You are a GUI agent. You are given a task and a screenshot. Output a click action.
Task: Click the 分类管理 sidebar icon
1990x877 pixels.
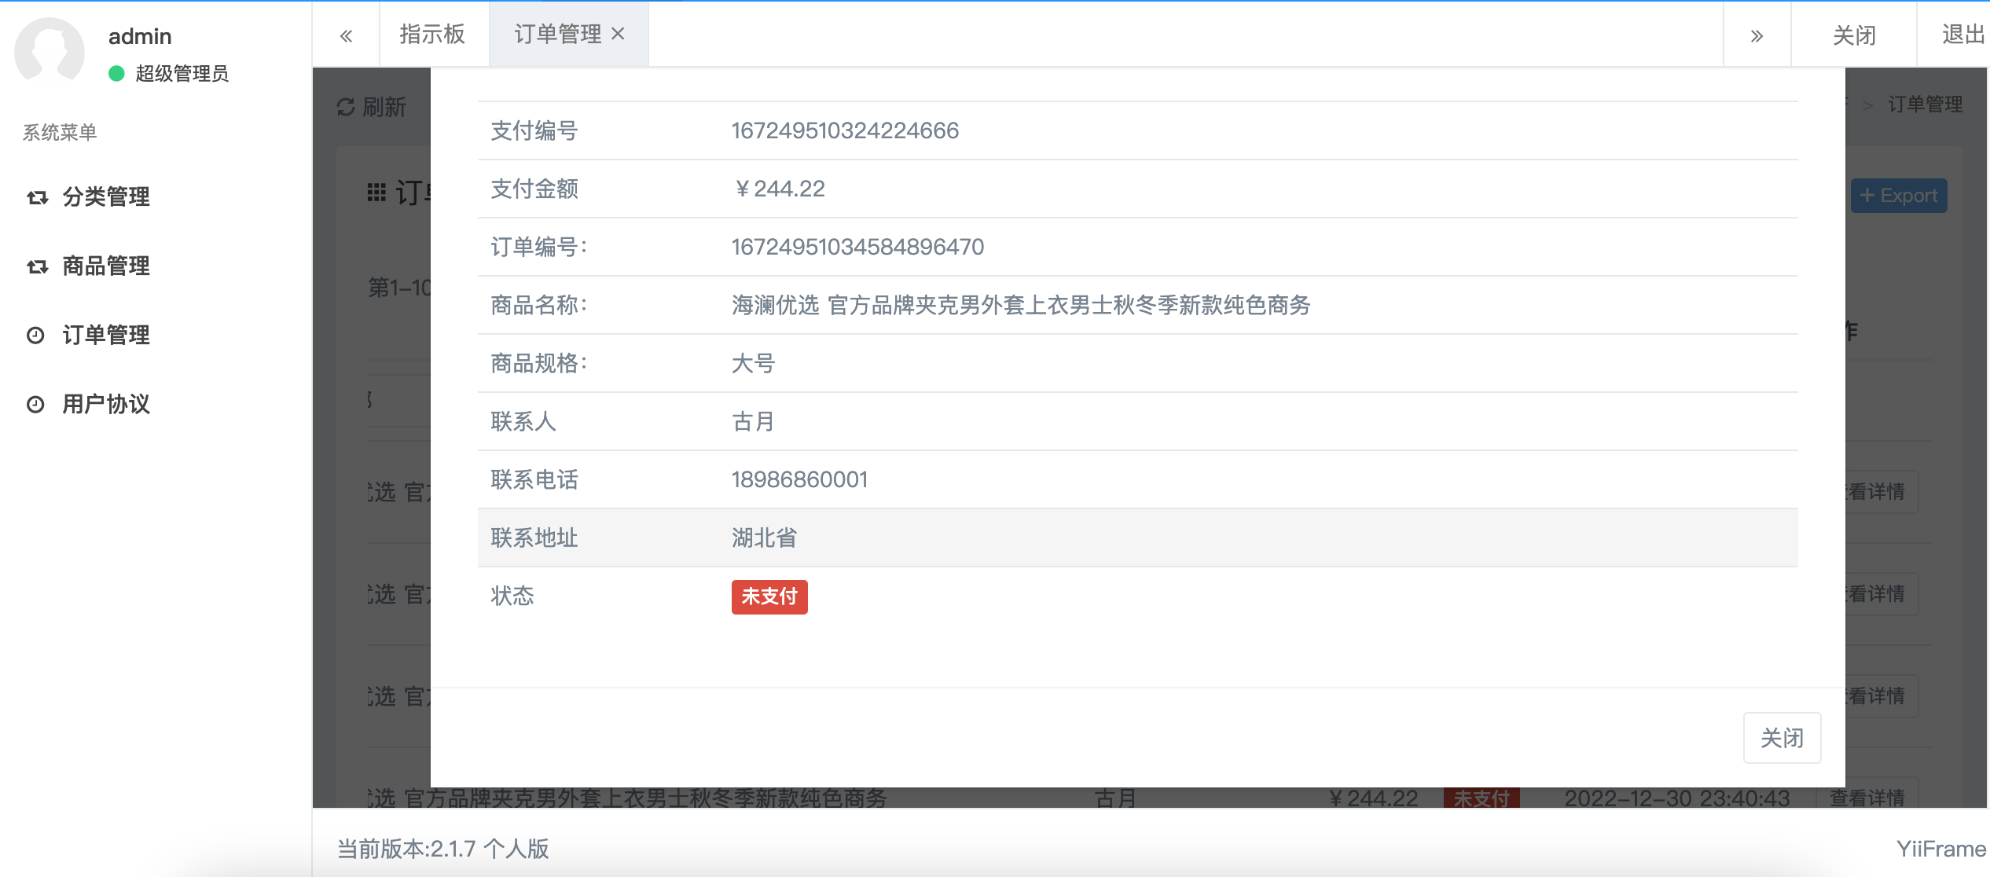[x=37, y=197]
